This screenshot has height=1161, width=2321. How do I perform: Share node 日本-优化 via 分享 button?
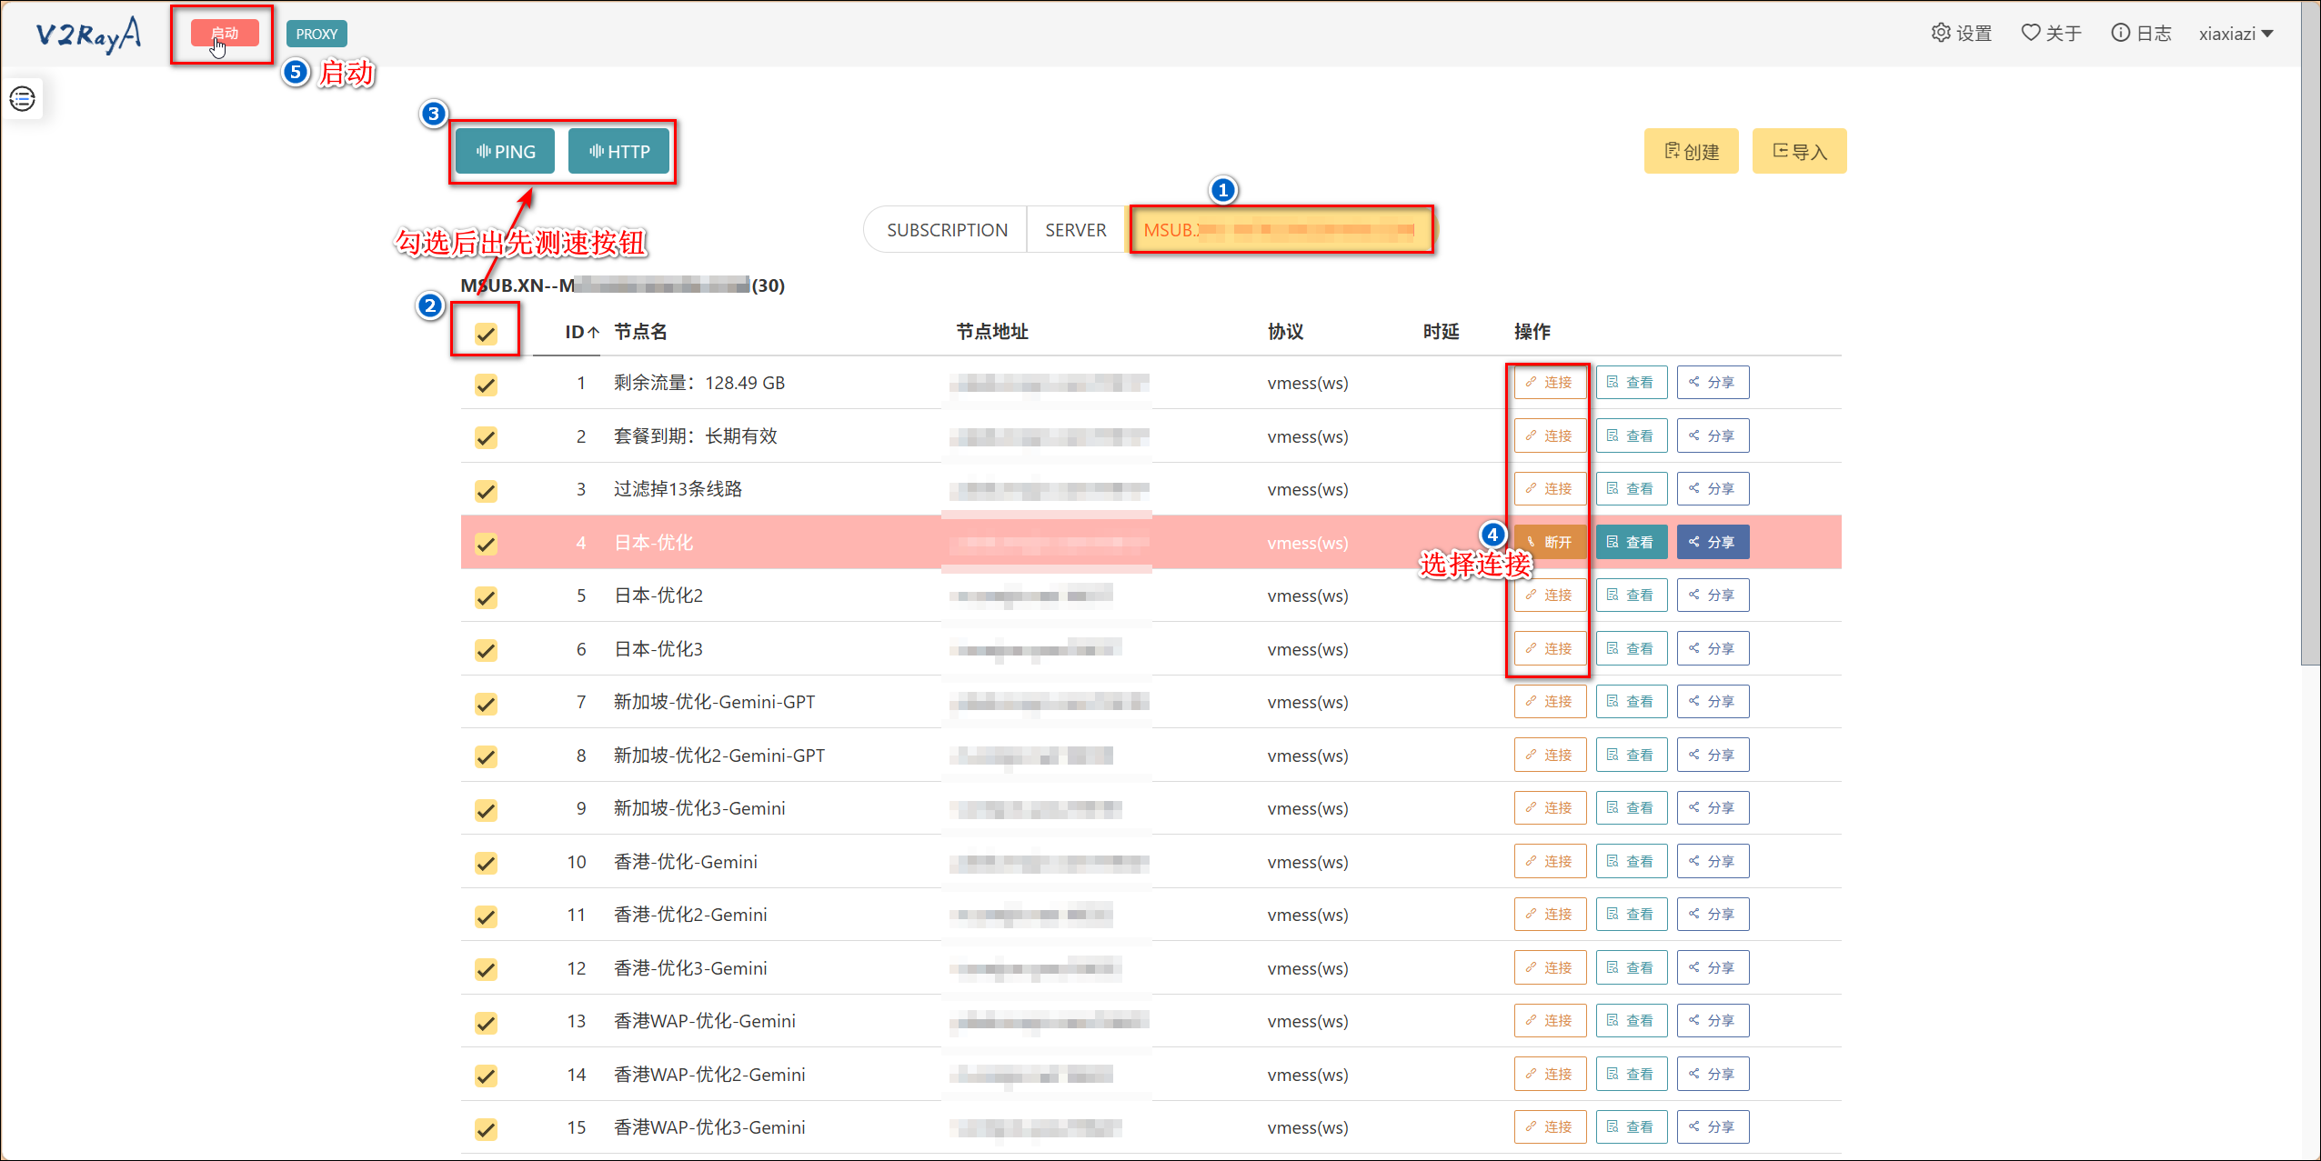1712,543
